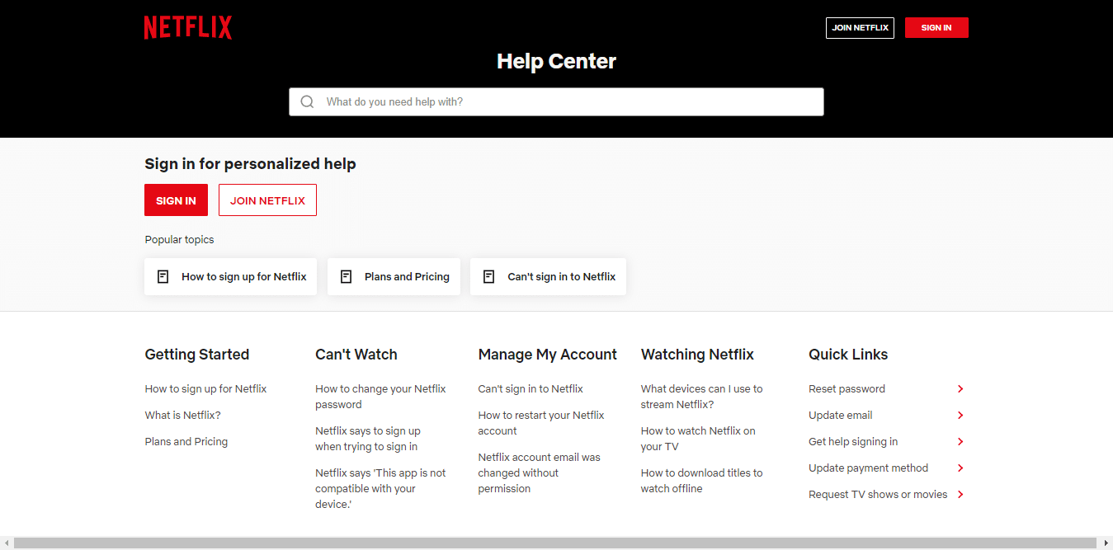This screenshot has height=550, width=1113.
Task: Click the Help Center title
Action: click(556, 61)
